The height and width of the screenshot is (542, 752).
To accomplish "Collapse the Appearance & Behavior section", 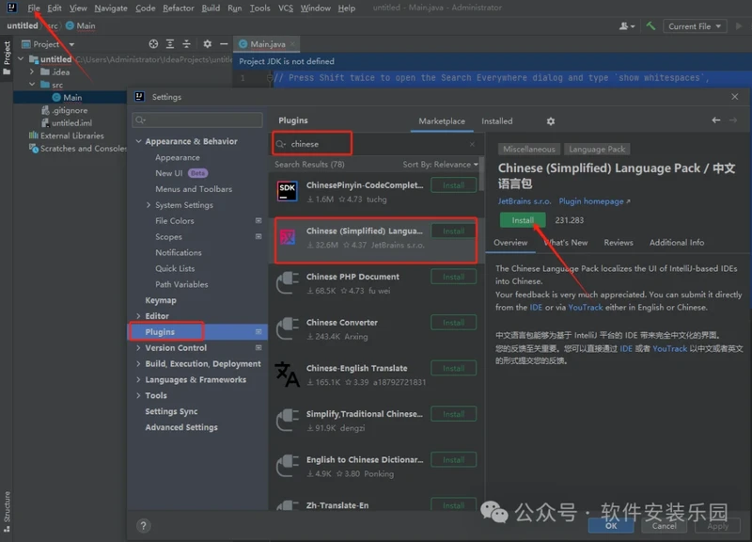I will click(139, 141).
